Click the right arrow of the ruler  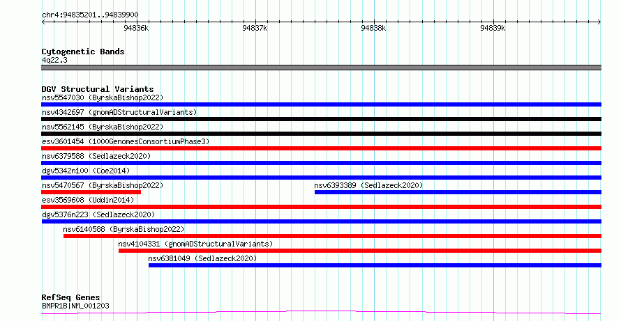pyautogui.click(x=599, y=22)
